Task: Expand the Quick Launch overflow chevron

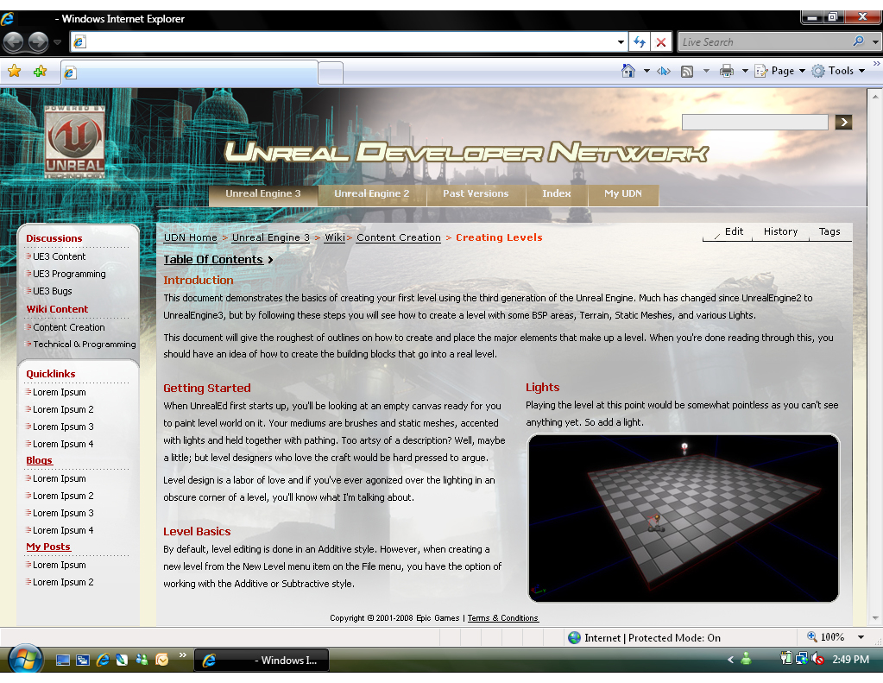Action: pos(182,655)
